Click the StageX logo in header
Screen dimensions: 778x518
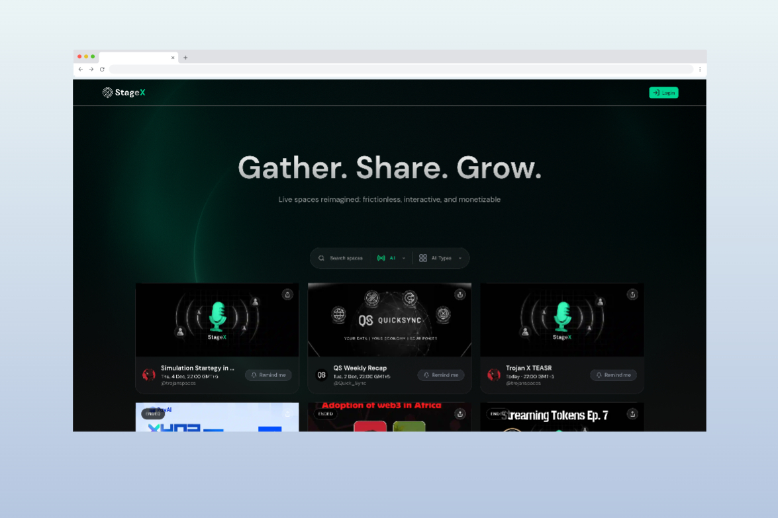[x=124, y=93]
